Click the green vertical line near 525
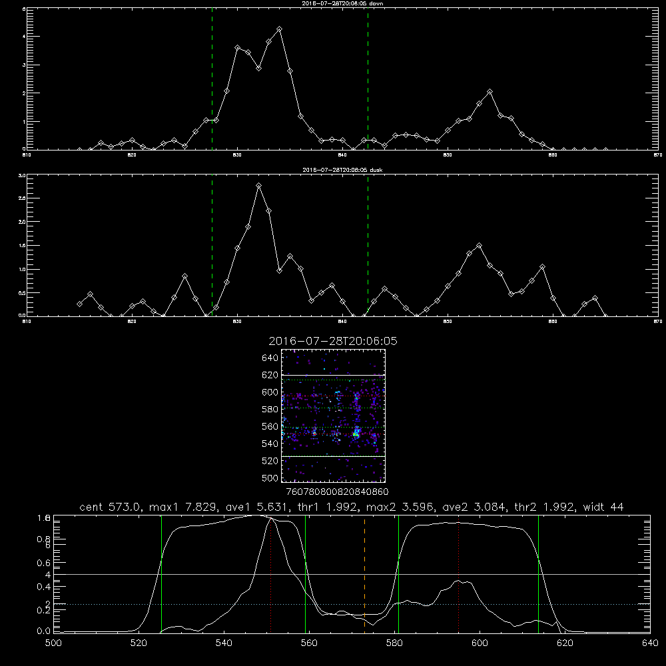Image resolution: width=666 pixels, height=666 pixels. point(161,574)
